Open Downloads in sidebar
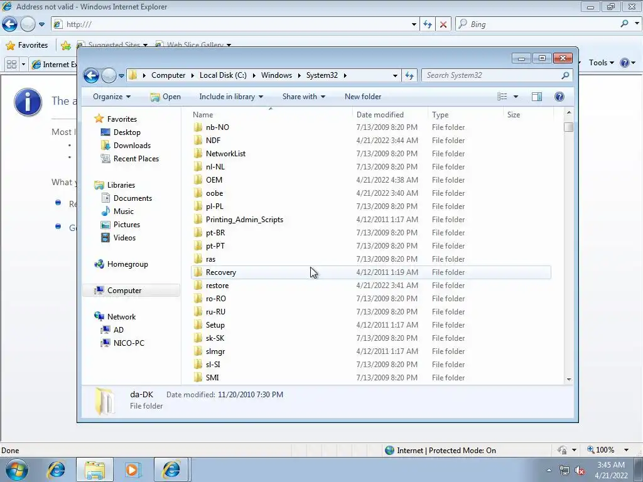 point(132,146)
